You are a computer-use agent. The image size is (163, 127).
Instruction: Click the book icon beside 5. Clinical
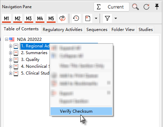click(x=16, y=74)
